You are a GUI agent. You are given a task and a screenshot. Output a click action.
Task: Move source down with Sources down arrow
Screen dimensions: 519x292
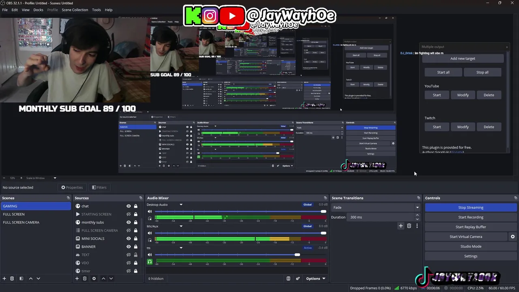(111, 279)
